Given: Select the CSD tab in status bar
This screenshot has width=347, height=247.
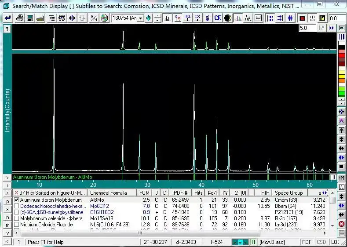Looking at the screenshot, I should pyautogui.click(x=321, y=242).
